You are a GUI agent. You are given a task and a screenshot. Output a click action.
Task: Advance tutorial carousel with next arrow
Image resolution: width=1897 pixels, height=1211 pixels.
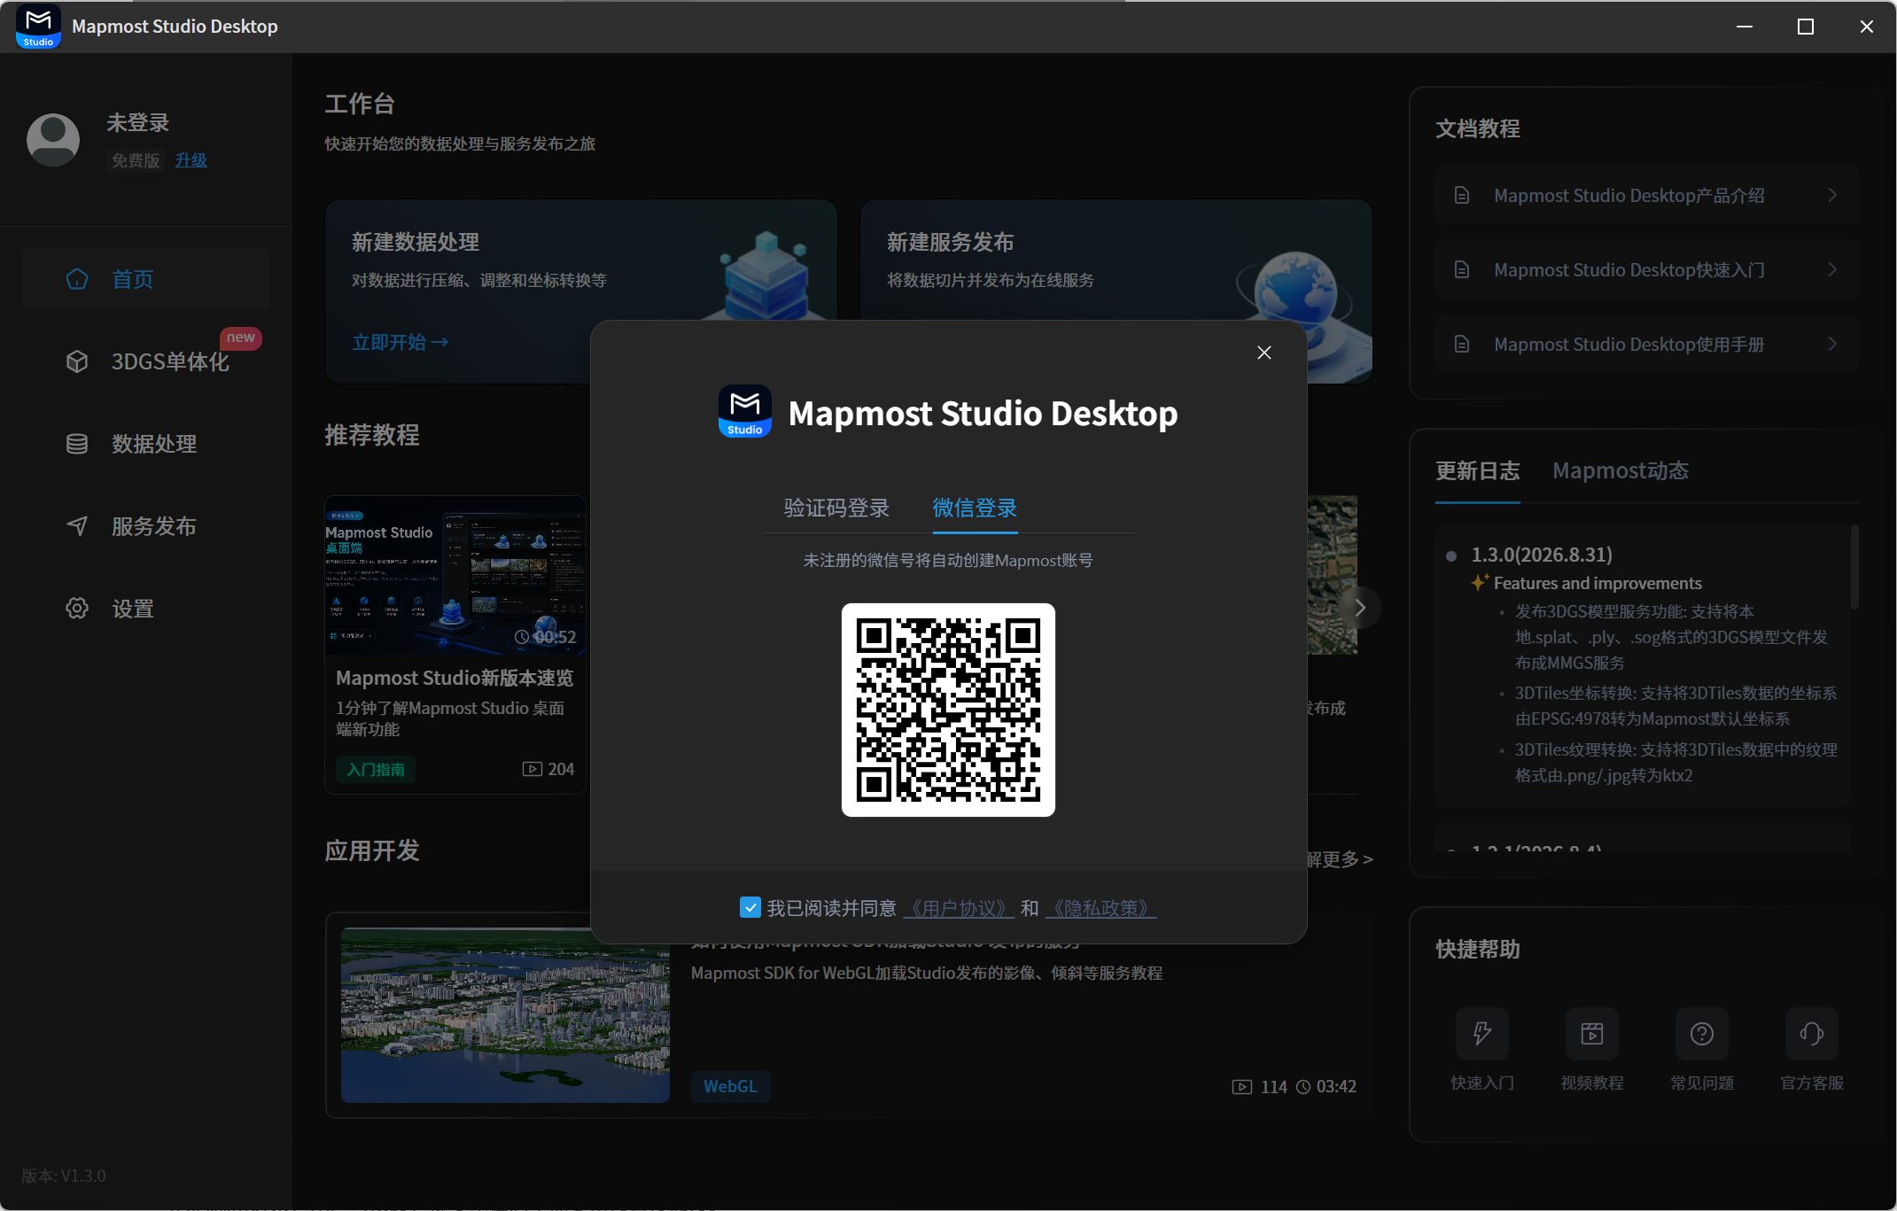[1359, 608]
